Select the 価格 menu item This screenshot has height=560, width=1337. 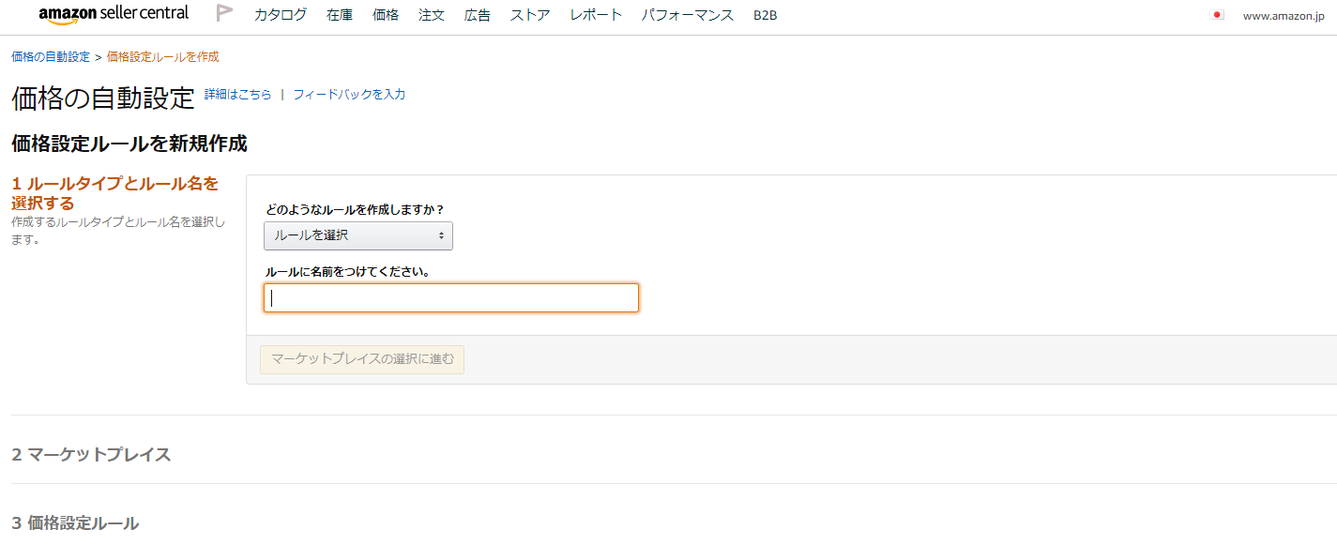(x=386, y=15)
